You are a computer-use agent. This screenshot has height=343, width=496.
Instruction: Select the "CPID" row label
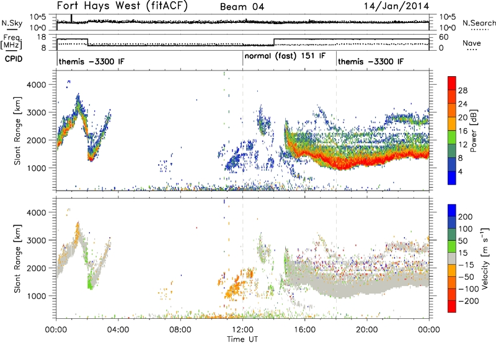[x=14, y=59]
